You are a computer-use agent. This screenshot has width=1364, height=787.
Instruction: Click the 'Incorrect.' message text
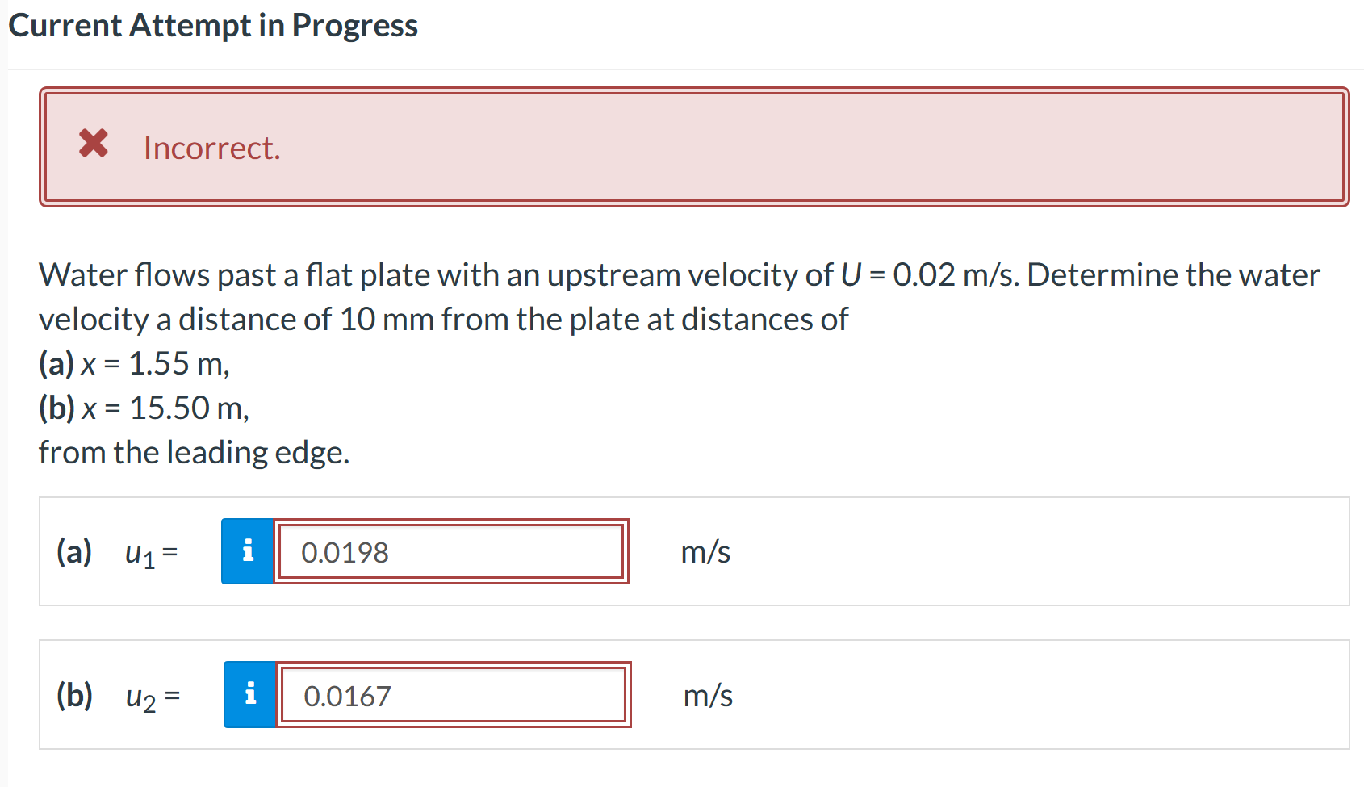click(212, 148)
